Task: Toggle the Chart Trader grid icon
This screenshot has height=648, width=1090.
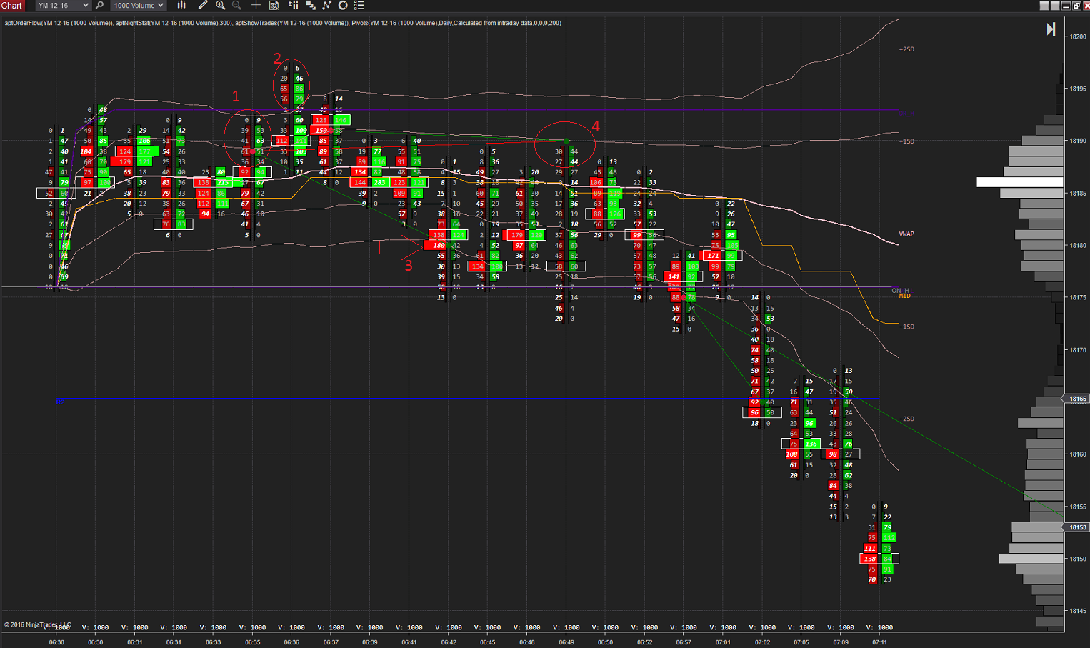Action: tap(293, 5)
